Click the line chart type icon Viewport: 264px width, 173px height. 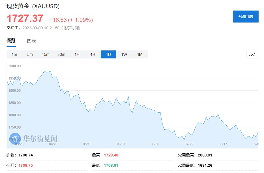pyautogui.click(x=252, y=54)
